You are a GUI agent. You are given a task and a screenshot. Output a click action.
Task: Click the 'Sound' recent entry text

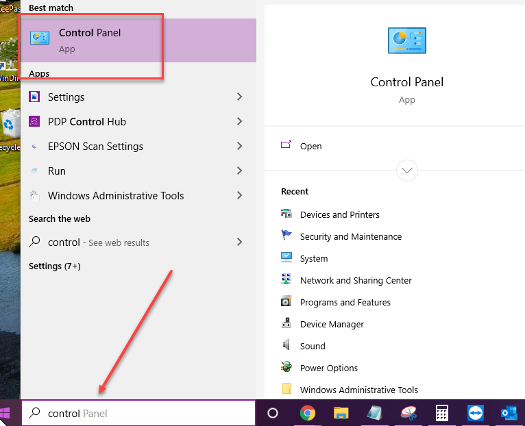click(x=313, y=346)
